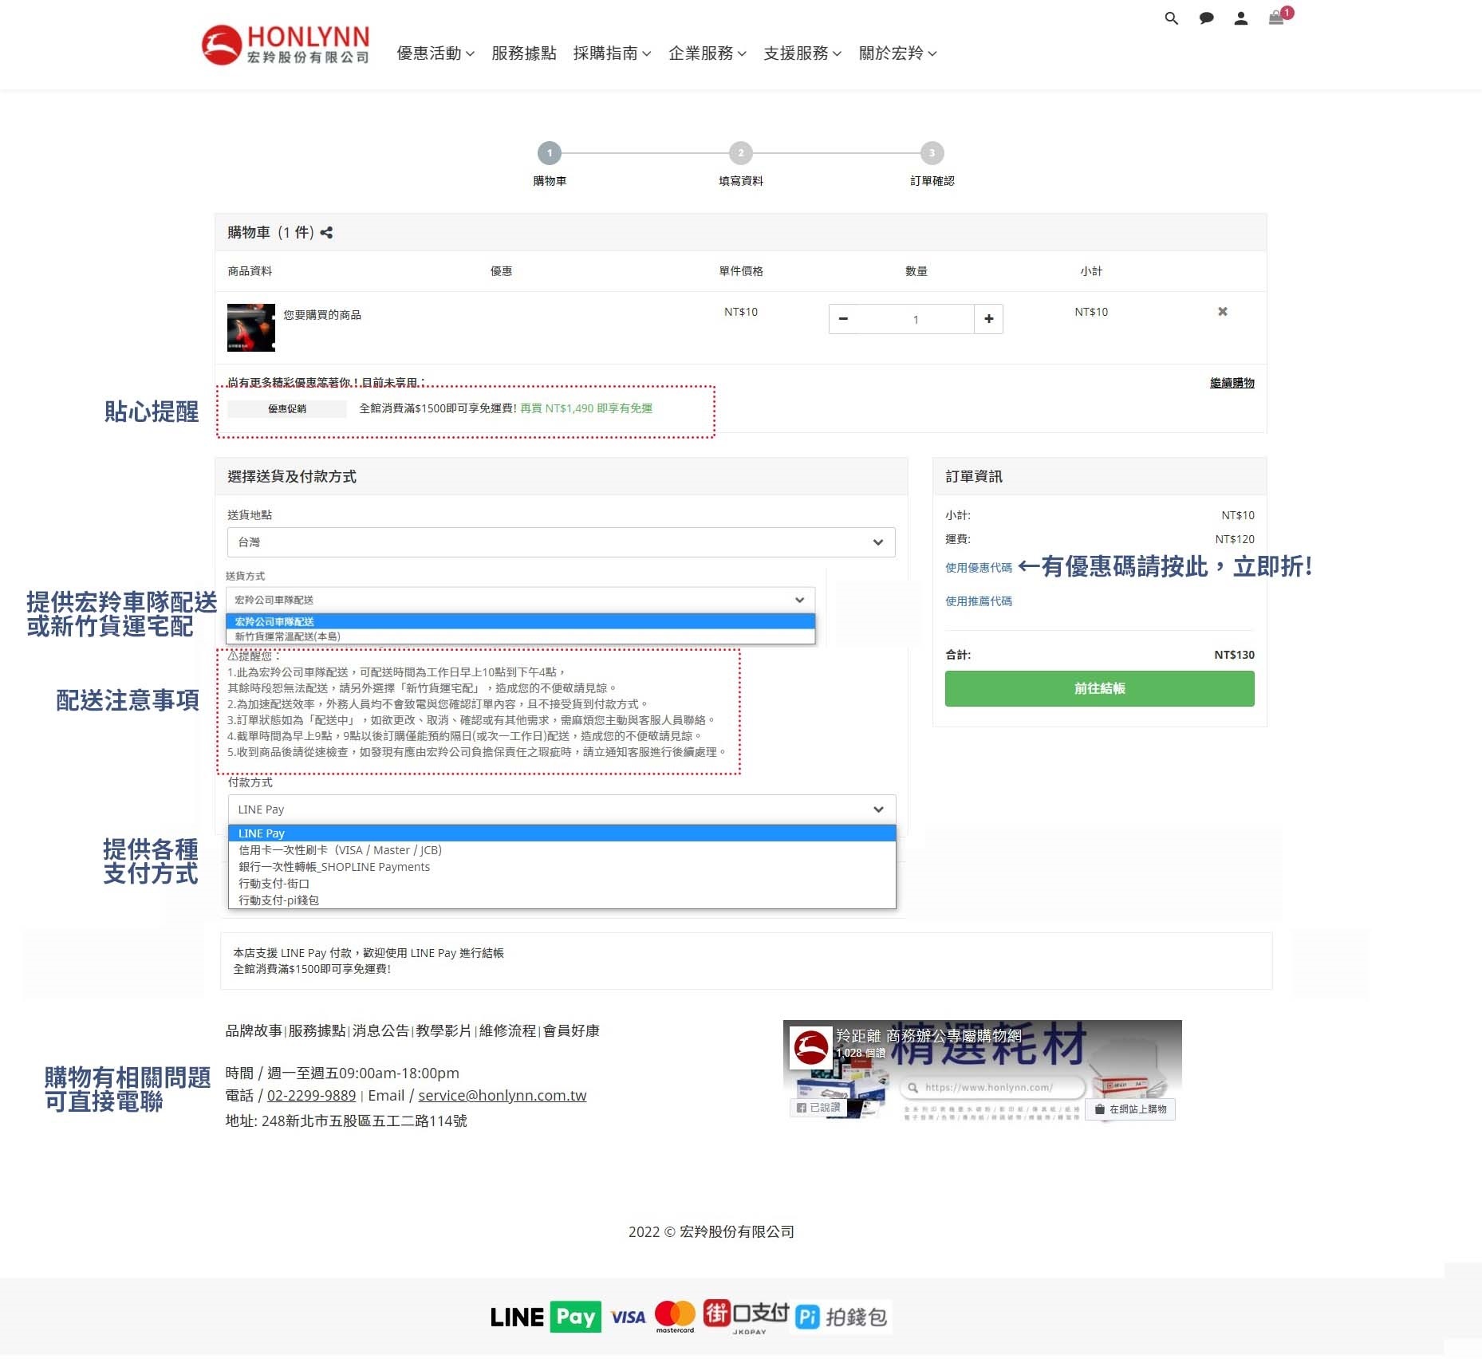Open the search magnifier icon

(1171, 18)
